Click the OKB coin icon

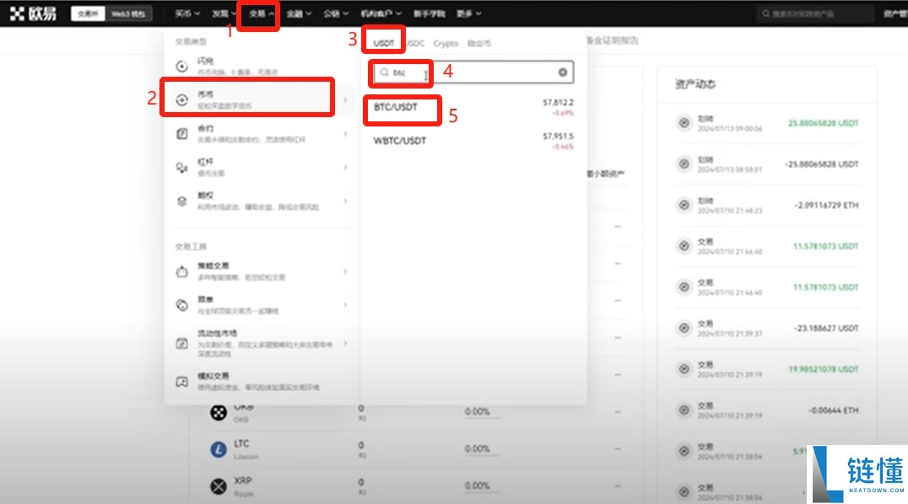(219, 413)
